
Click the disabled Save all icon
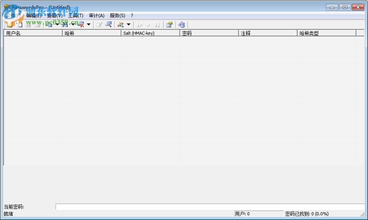[37, 24]
